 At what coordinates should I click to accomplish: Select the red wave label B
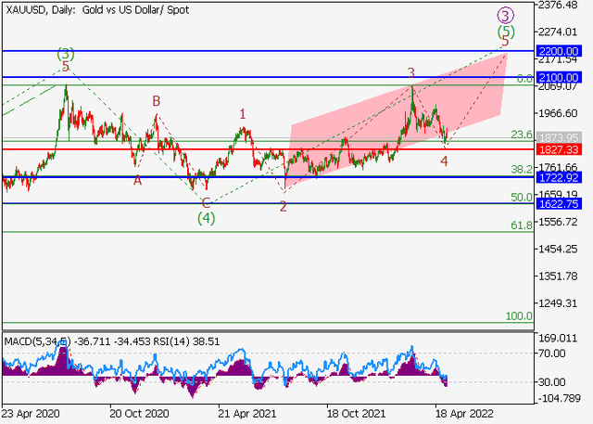157,100
